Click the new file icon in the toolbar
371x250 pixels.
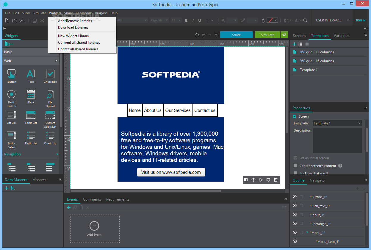coord(7,21)
